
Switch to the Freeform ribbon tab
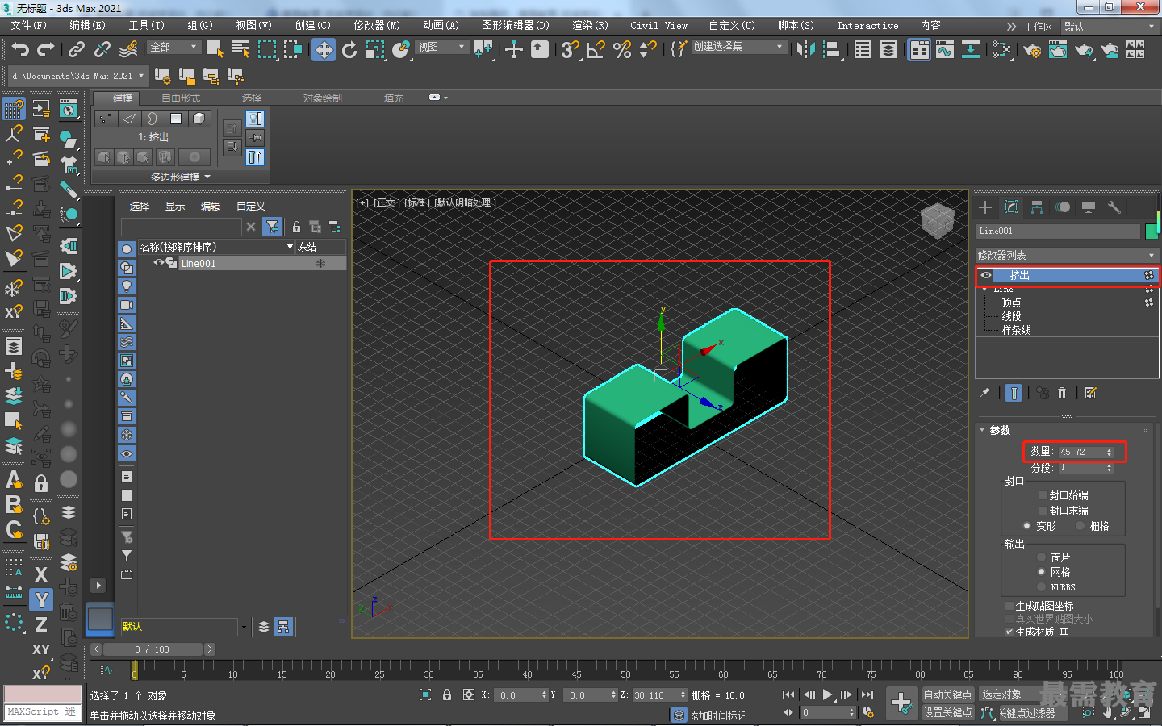coord(181,98)
